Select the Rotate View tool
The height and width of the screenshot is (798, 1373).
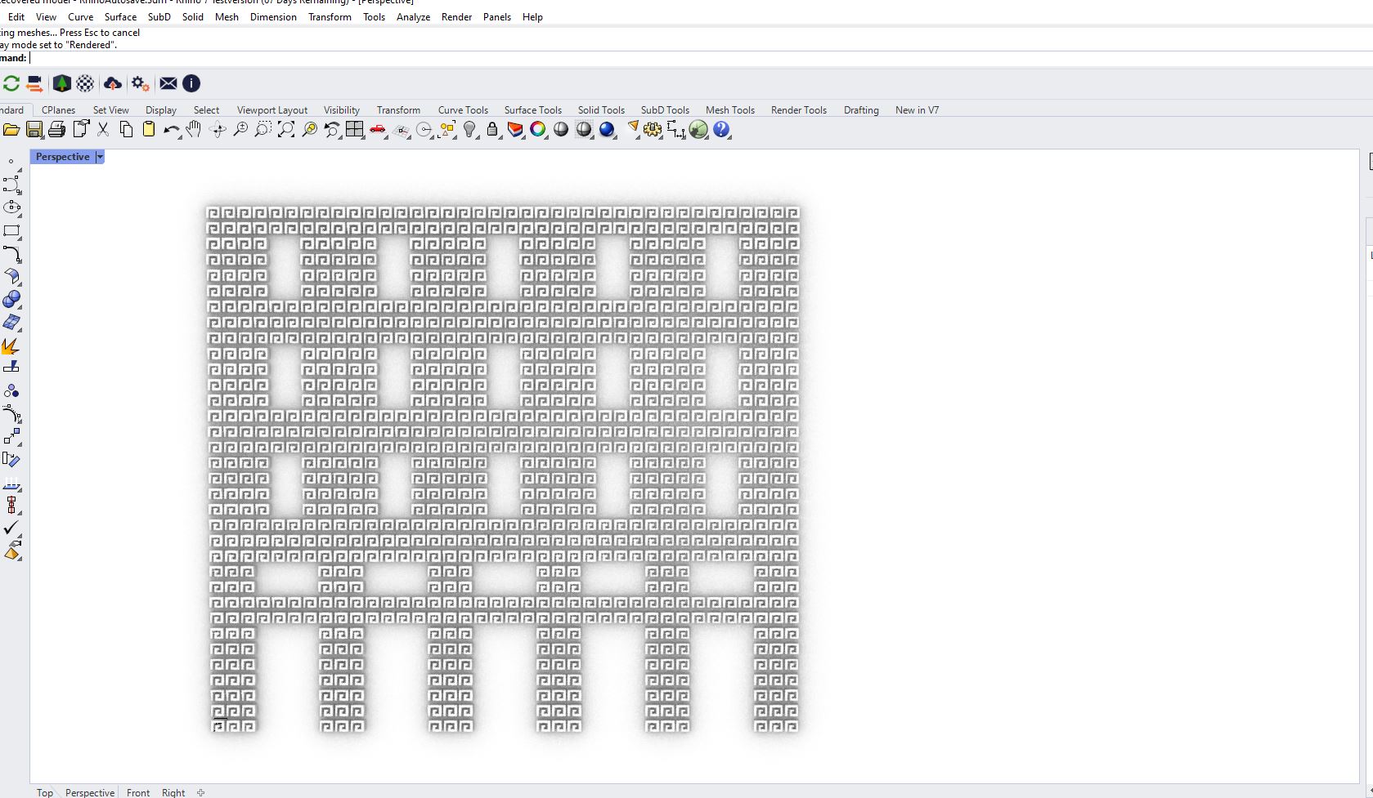(x=218, y=130)
